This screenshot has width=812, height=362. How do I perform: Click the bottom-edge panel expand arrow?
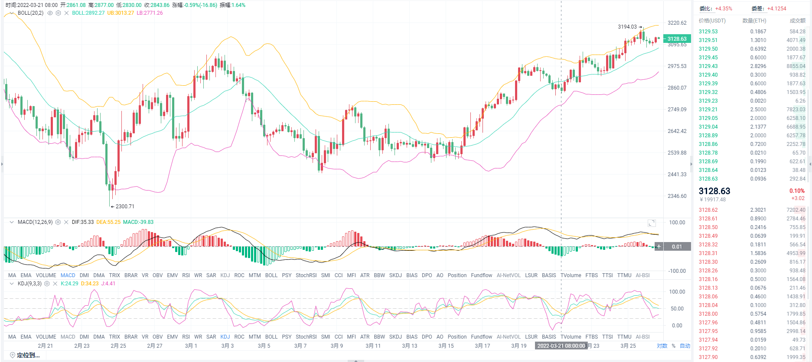(x=356, y=360)
